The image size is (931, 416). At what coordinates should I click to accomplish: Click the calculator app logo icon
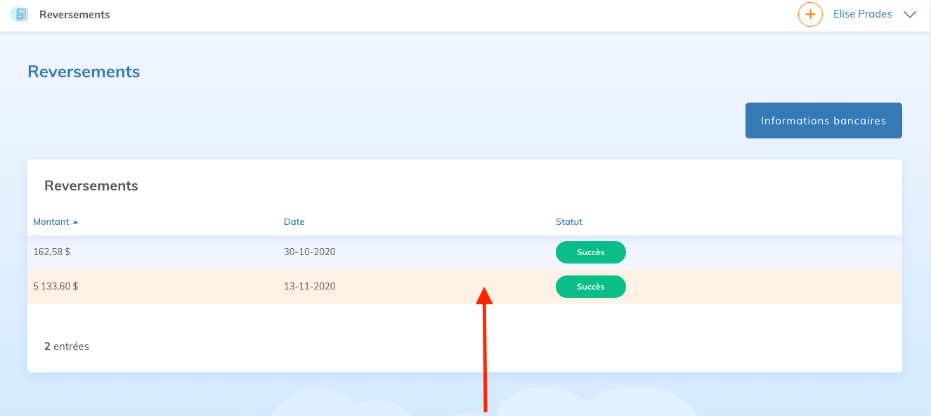coord(20,14)
